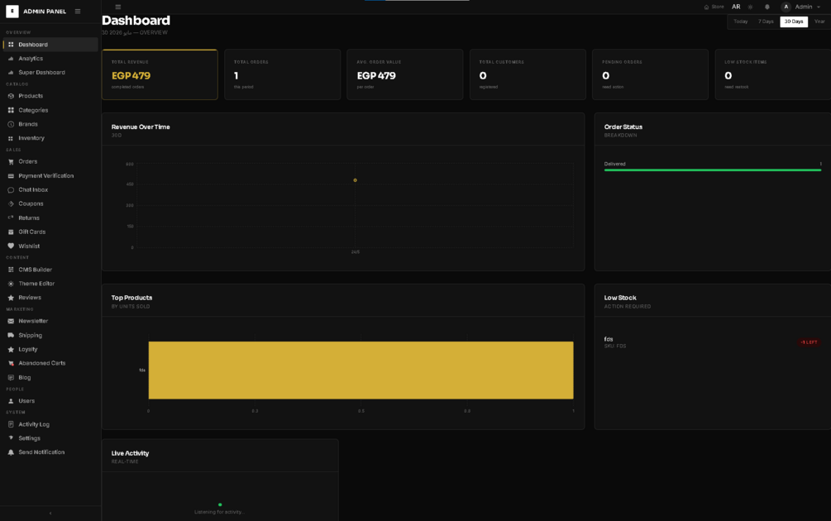
Task: Click the Loyalty star icon
Action: 11,349
